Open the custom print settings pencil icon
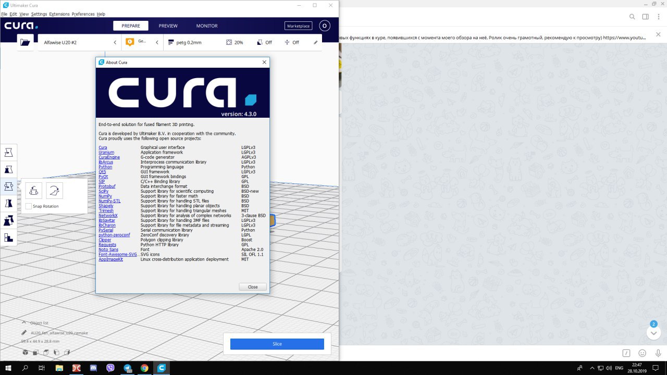667x375 pixels. pos(315,42)
